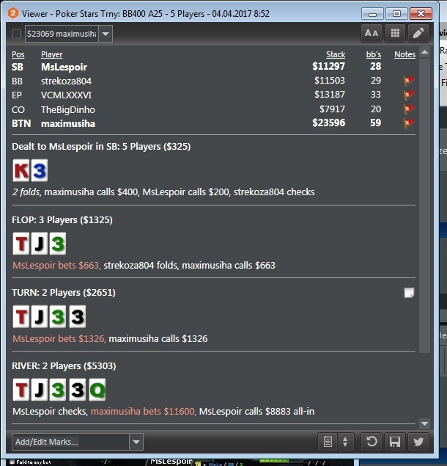Open the turn street note icon

pos(409,293)
